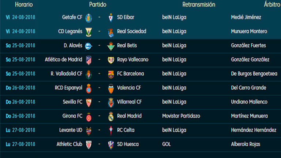Select the Real Sociedad club badge
Viewport: 281px width, 158px height.
point(110,32)
